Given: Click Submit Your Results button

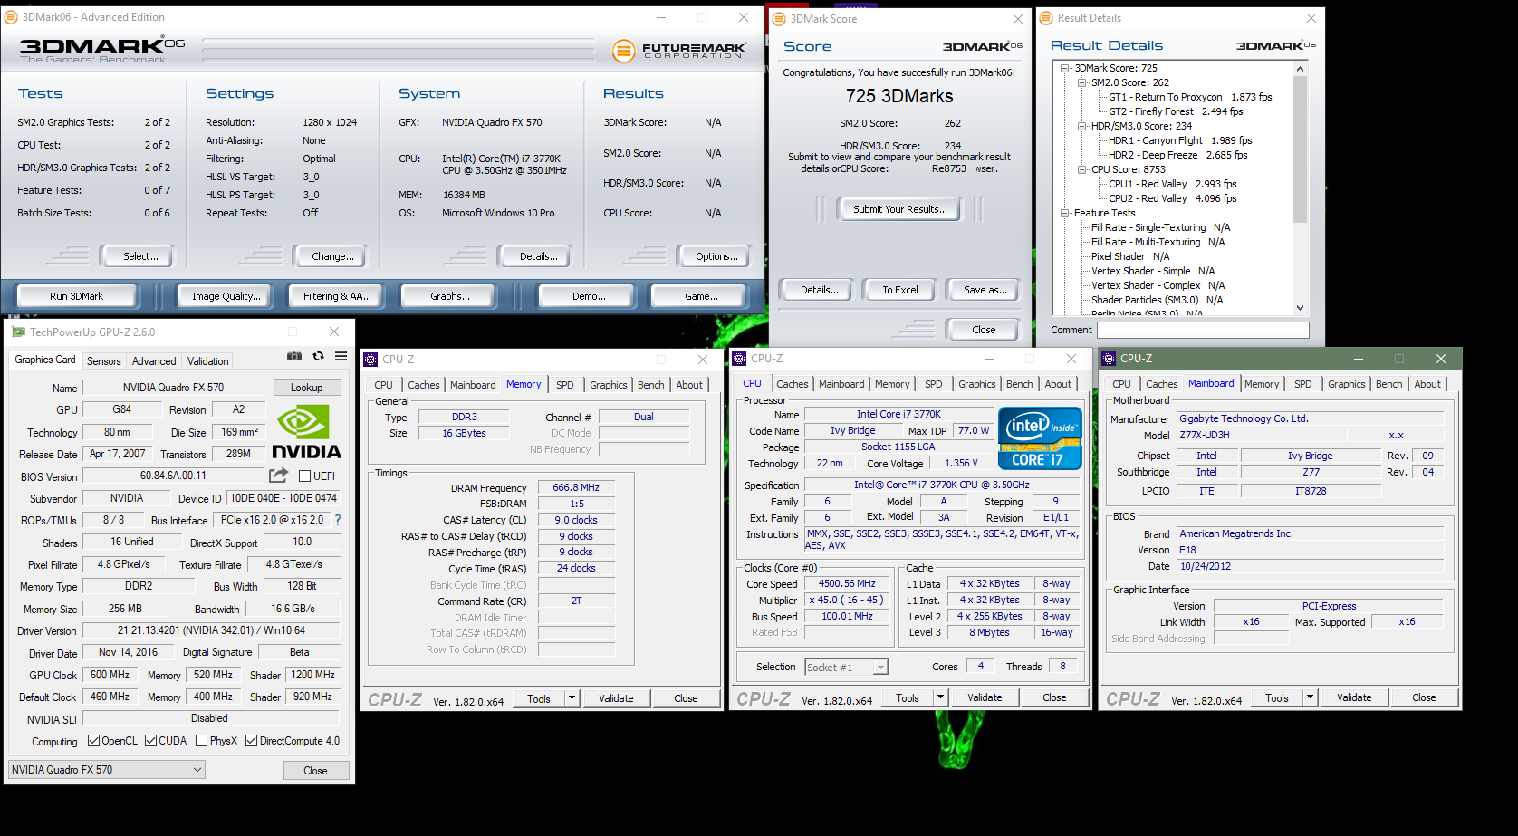Looking at the screenshot, I should point(899,209).
